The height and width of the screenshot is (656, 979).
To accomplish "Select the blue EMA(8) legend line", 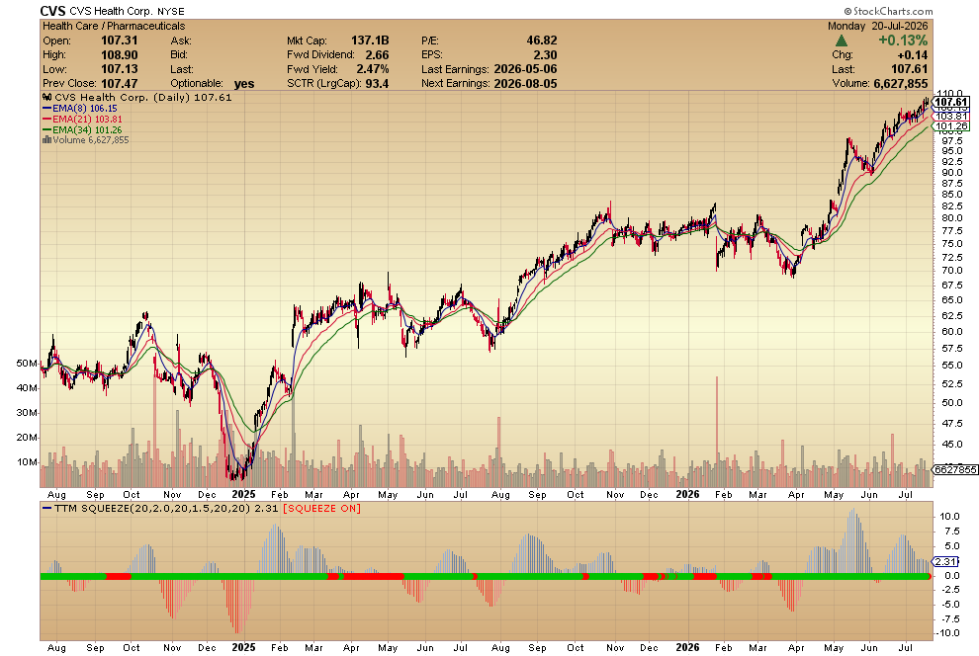I will [x=46, y=109].
